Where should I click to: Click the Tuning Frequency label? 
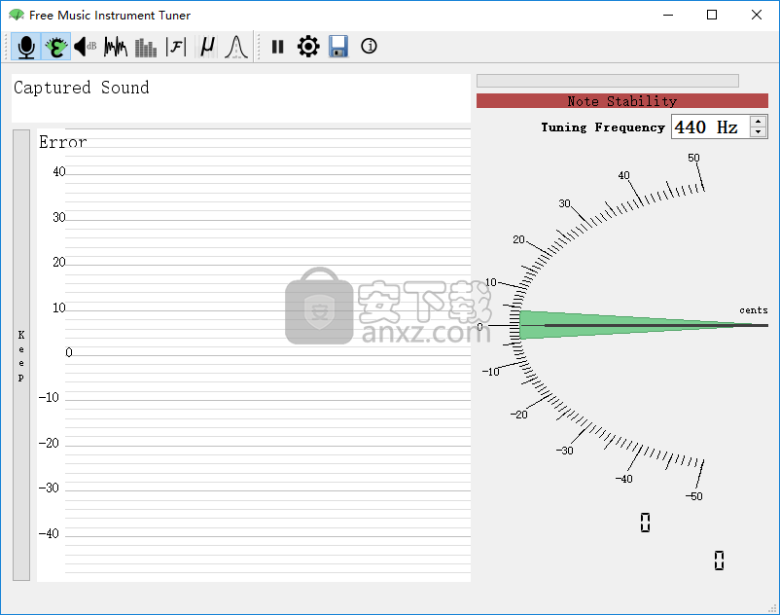point(603,127)
